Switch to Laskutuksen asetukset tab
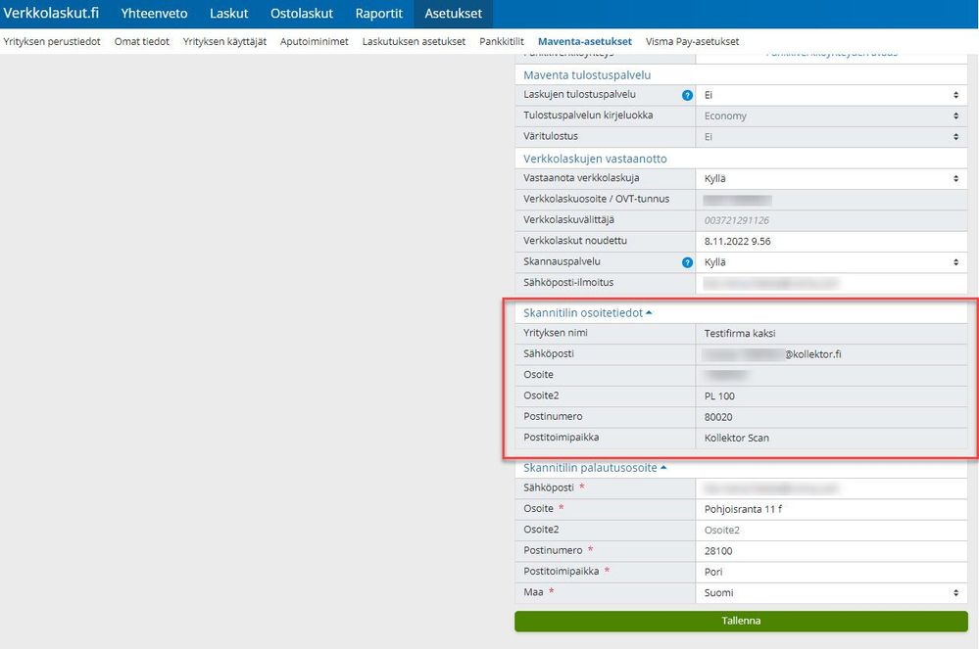Viewport: 979px width, 649px height. click(414, 42)
